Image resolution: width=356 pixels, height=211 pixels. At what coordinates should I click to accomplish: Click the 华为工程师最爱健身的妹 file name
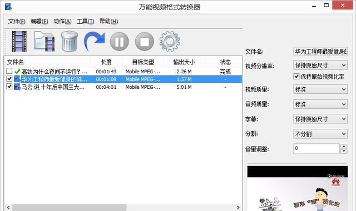point(54,79)
